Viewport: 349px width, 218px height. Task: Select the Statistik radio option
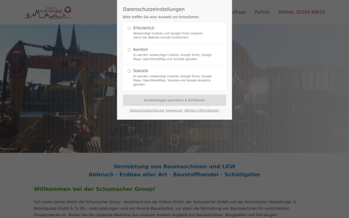(129, 71)
